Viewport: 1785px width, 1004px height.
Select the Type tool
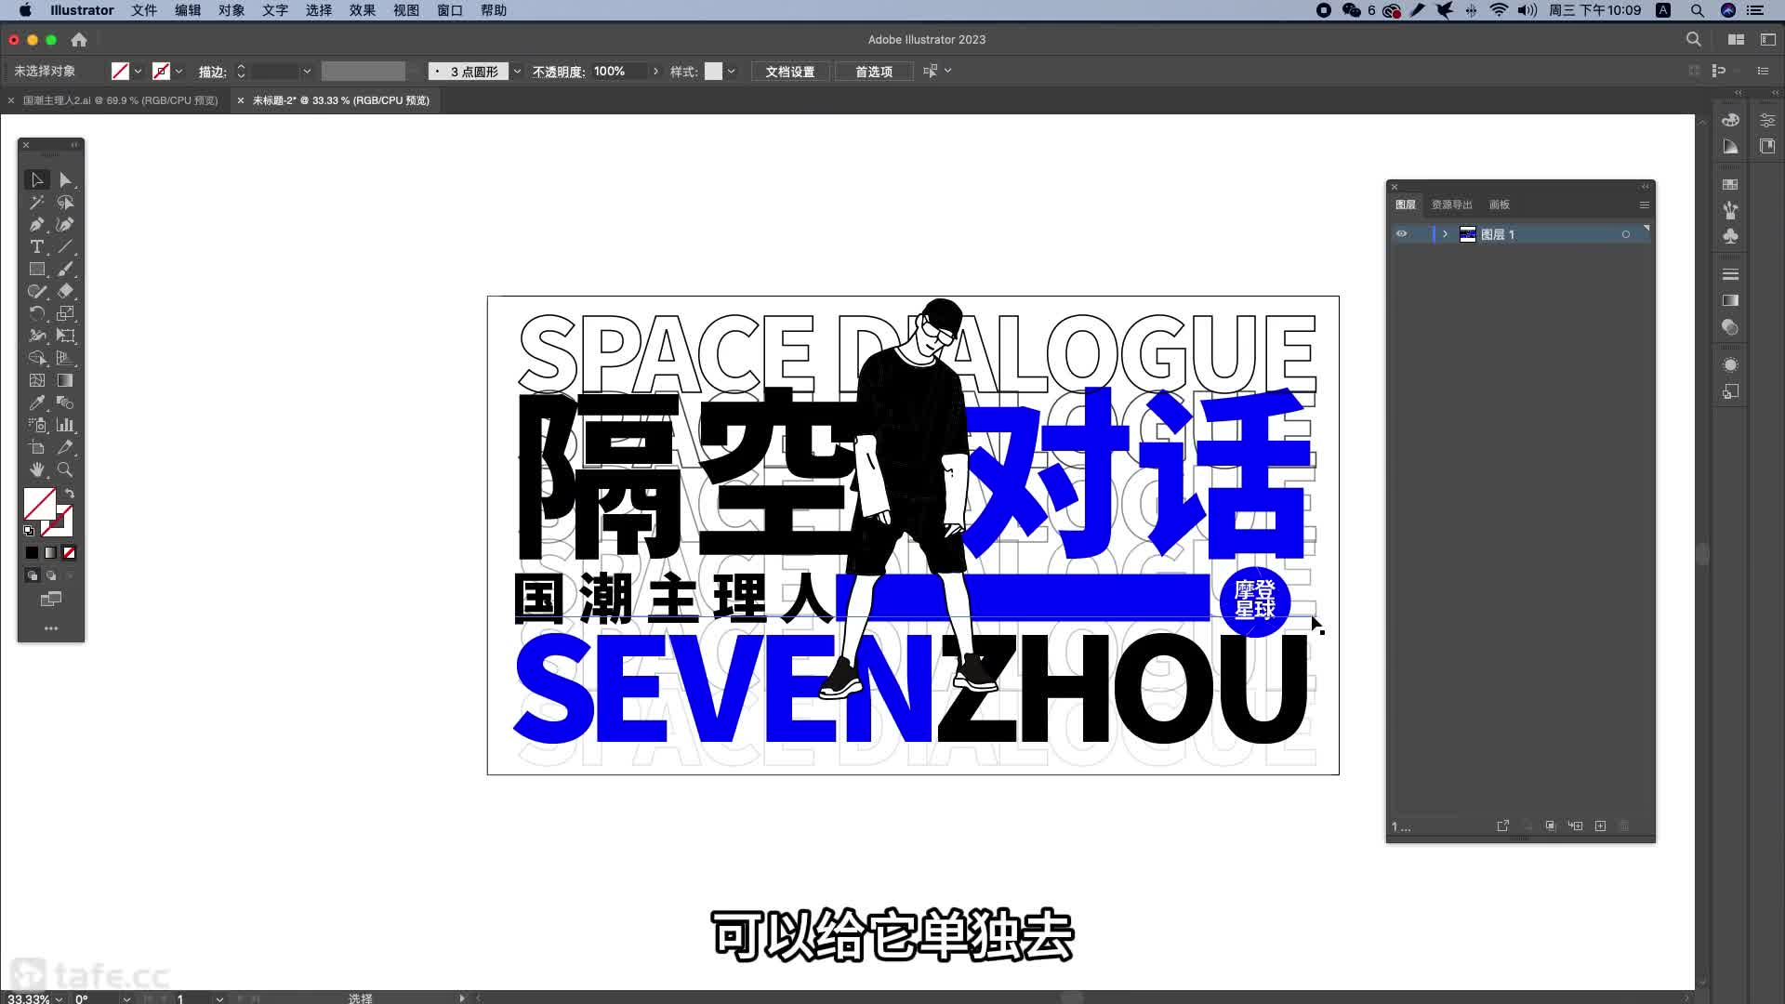coord(36,247)
